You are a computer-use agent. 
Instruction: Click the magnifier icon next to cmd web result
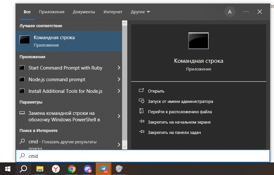22,141
